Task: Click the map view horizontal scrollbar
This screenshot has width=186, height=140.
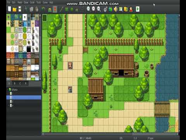Action: coord(110,134)
